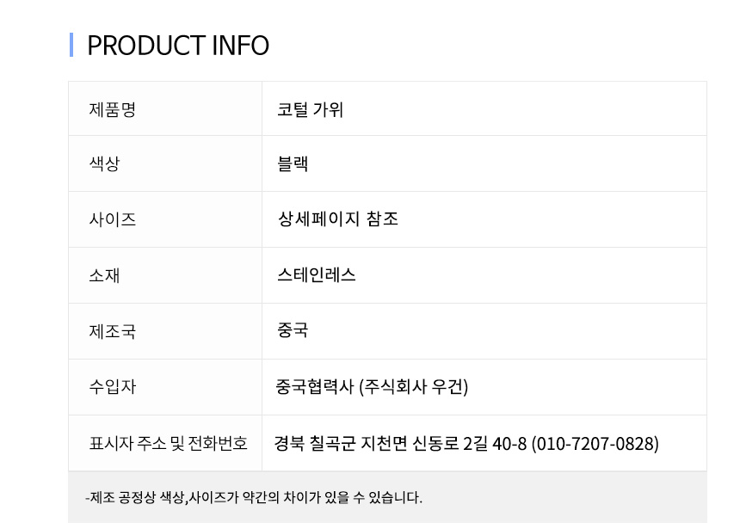
Task: Click the phone number 010-7207-0828
Action: [595, 444]
